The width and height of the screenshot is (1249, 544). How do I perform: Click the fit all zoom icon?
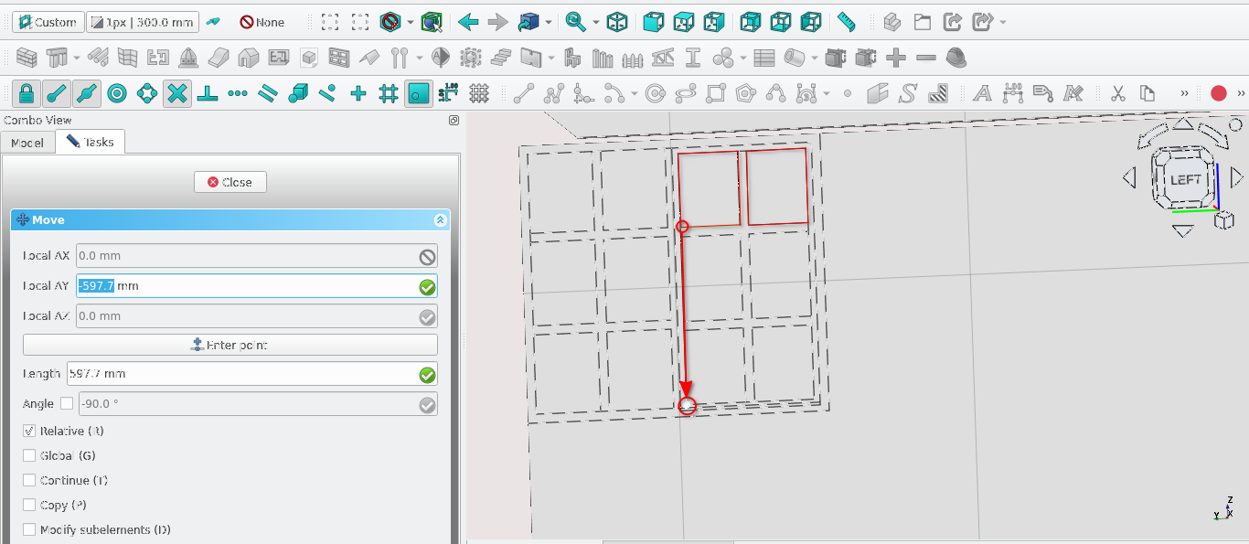[x=331, y=22]
